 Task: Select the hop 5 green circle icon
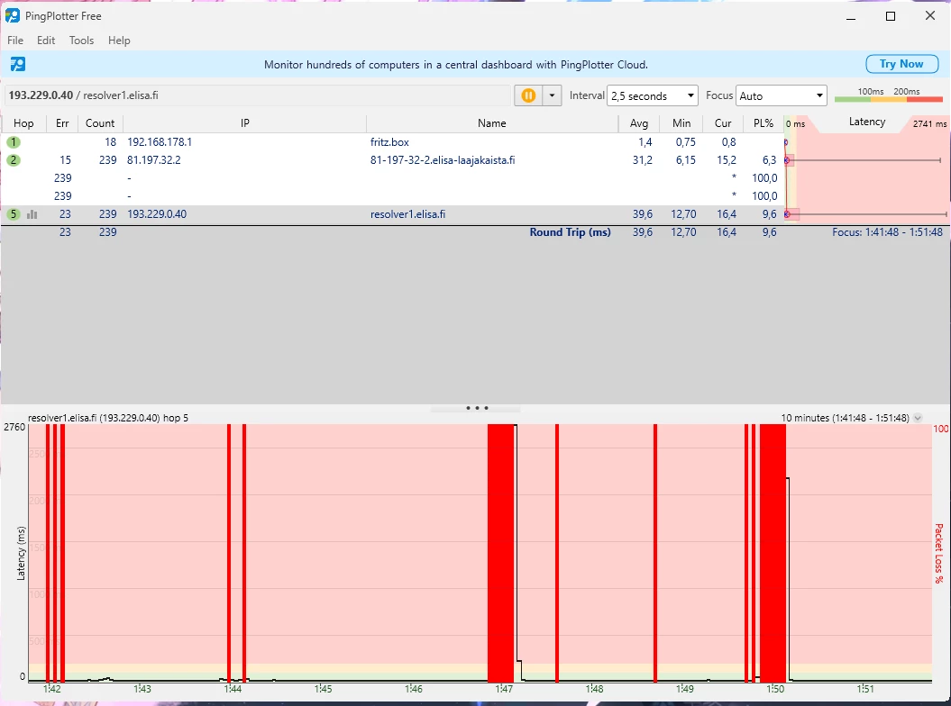(x=14, y=214)
